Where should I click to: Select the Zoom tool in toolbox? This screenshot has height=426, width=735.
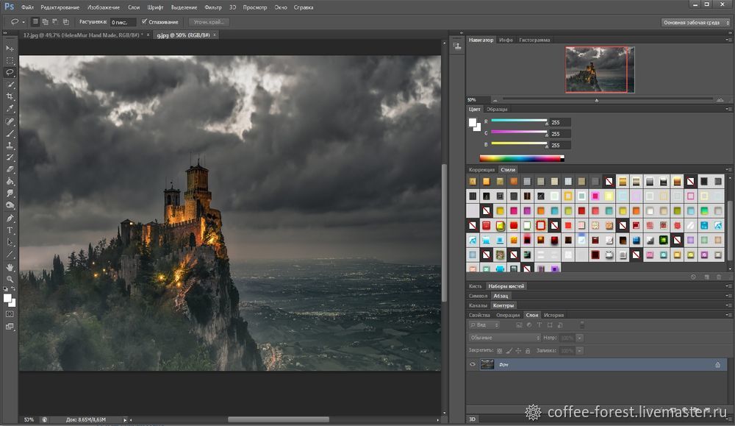pos(10,279)
